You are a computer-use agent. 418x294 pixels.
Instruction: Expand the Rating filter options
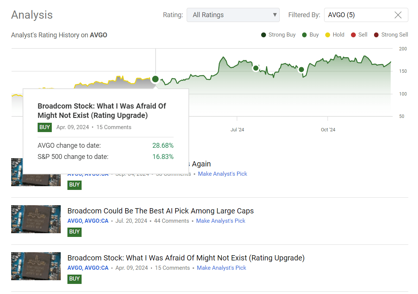(233, 15)
